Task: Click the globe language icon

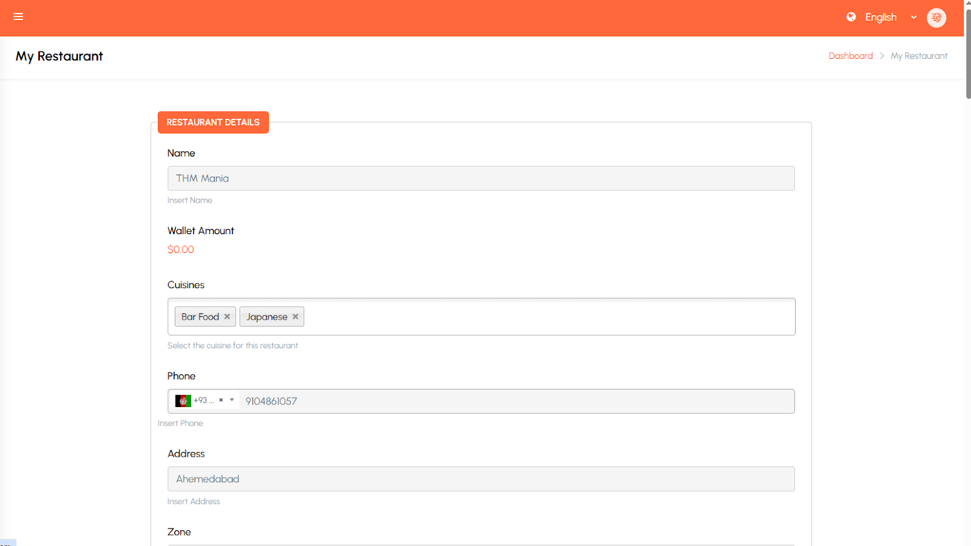Action: pos(851,17)
